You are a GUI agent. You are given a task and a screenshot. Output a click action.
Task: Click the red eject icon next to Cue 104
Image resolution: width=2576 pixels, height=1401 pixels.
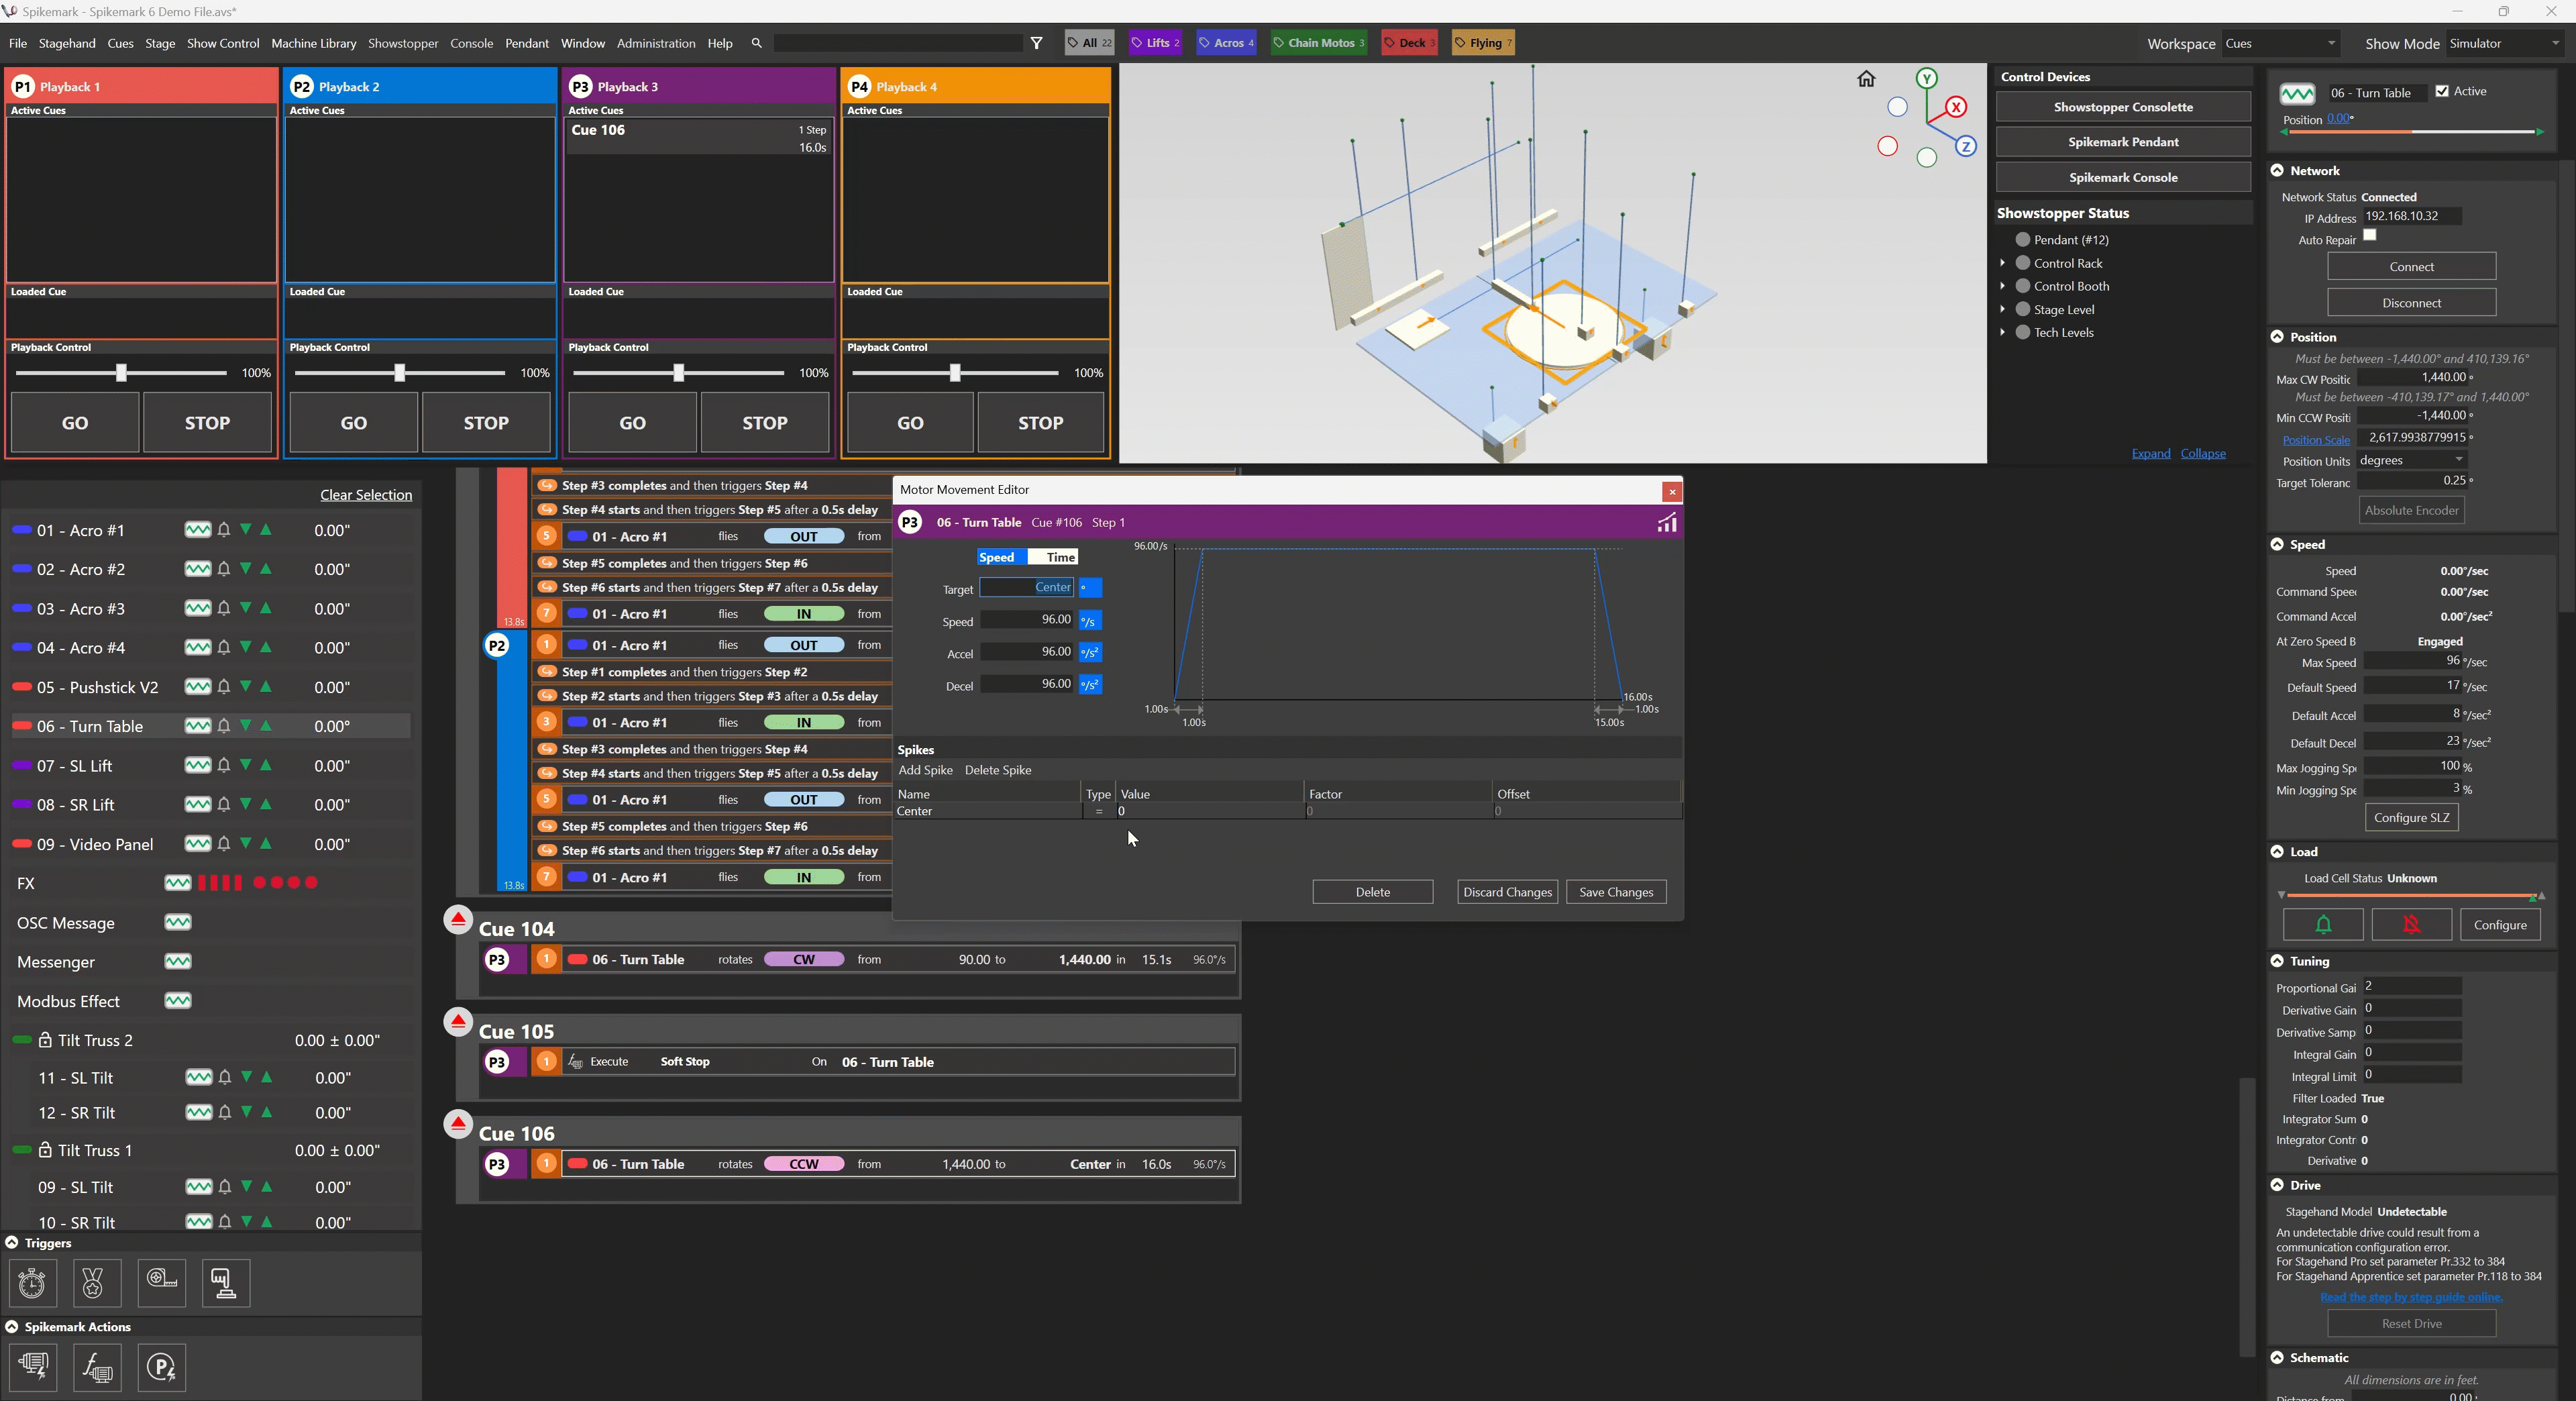pos(458,920)
